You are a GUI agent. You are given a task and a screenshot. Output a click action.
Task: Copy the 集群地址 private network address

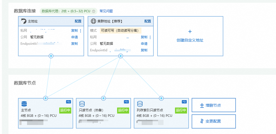pyautogui.click(x=144, y=37)
